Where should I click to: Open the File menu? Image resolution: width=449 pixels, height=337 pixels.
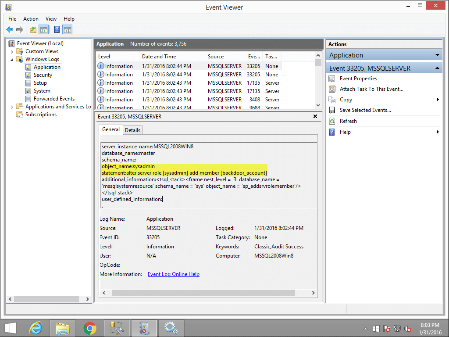click(12, 19)
